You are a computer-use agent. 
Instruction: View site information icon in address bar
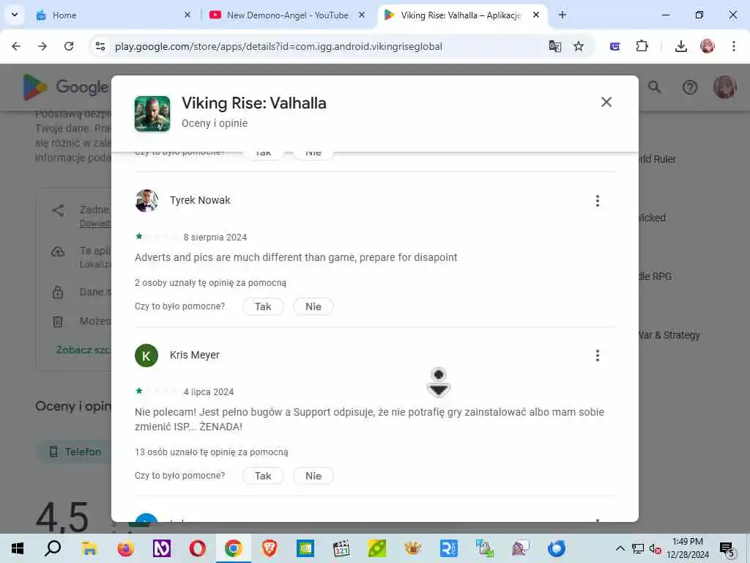(100, 46)
